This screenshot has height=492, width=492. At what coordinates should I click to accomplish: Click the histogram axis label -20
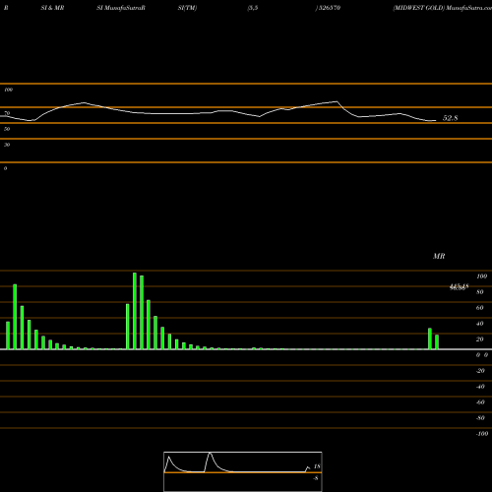pyautogui.click(x=480, y=371)
